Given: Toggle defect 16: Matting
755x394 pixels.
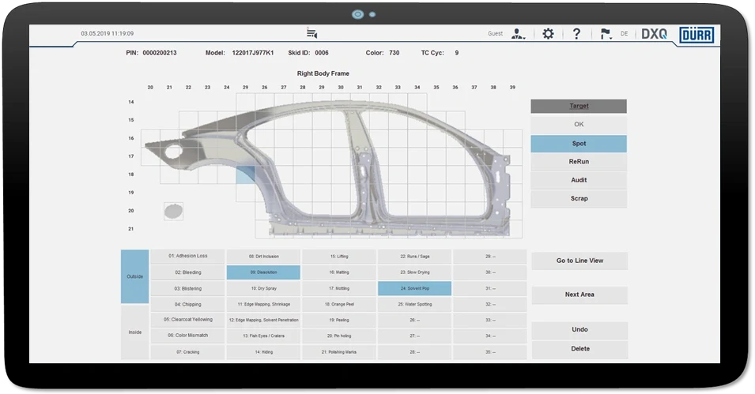Looking at the screenshot, I should 339,272.
